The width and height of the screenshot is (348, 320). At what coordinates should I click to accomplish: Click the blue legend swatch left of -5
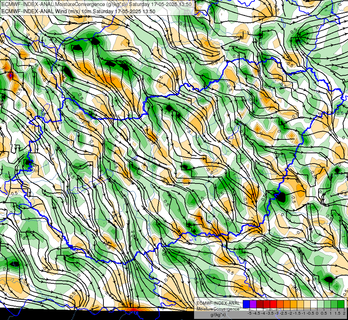click(x=246, y=304)
